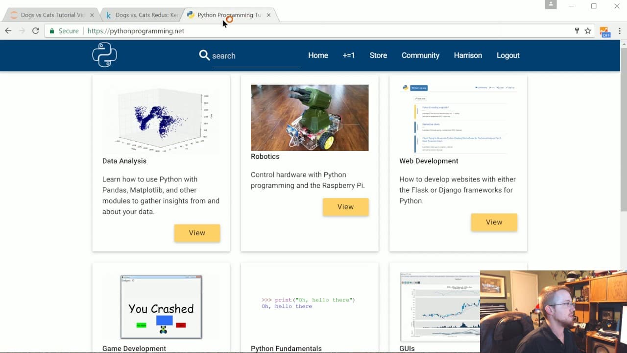Click the Python logo in the site header
This screenshot has height=353, width=627.
pyautogui.click(x=105, y=55)
